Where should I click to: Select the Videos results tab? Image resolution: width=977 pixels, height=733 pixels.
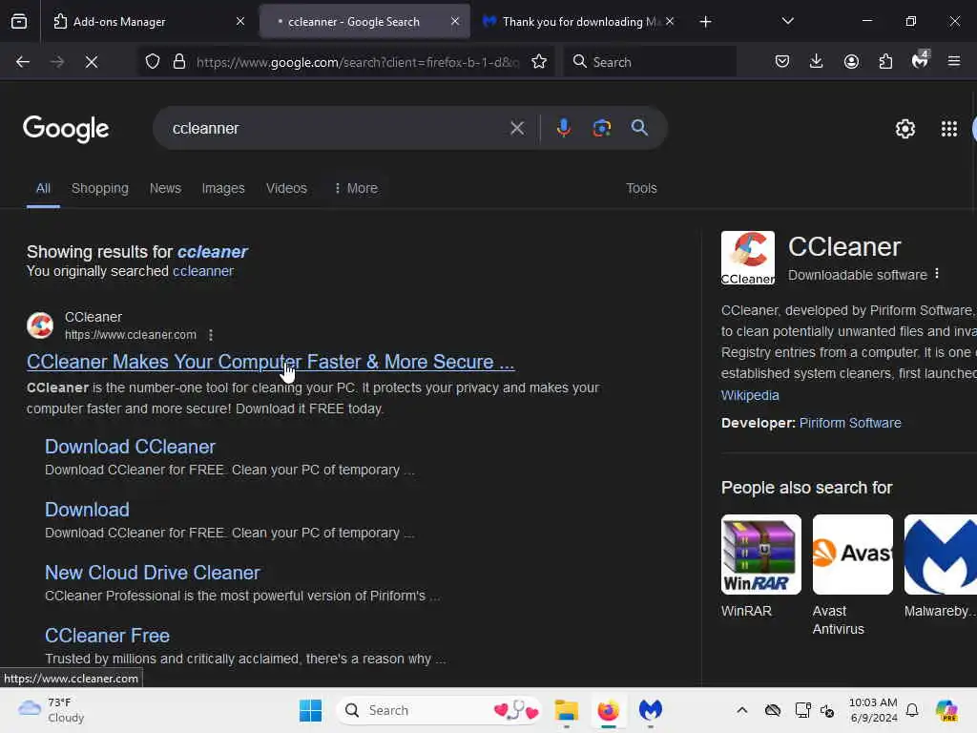pyautogui.click(x=286, y=188)
